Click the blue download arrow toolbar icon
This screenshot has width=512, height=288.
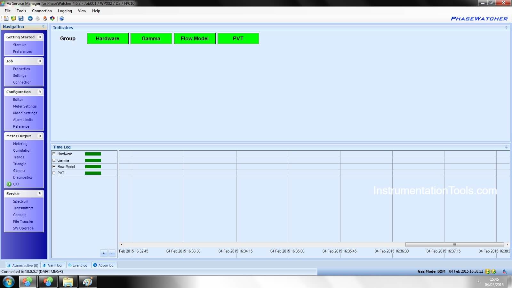(30, 19)
